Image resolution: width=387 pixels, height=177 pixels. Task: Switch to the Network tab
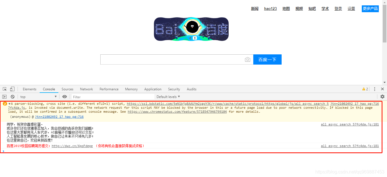tap(86, 89)
